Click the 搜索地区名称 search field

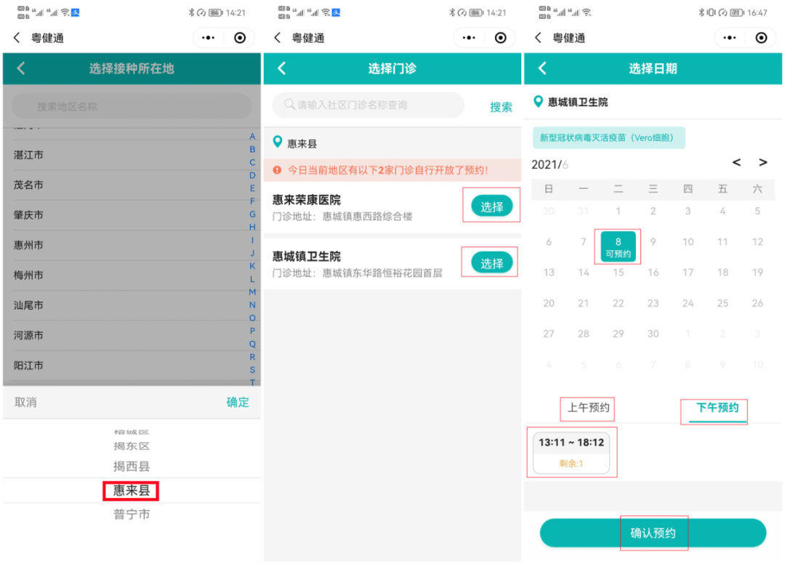point(132,106)
